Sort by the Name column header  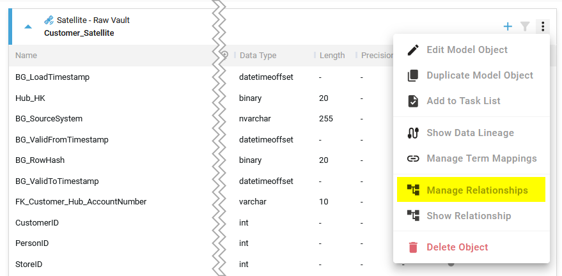(26, 56)
